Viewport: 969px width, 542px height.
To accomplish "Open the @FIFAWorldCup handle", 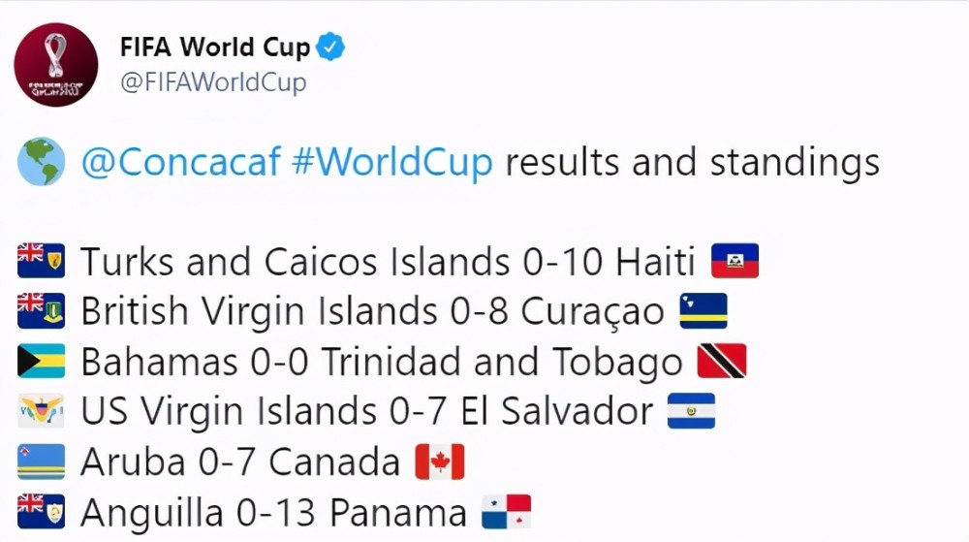I will tap(213, 82).
